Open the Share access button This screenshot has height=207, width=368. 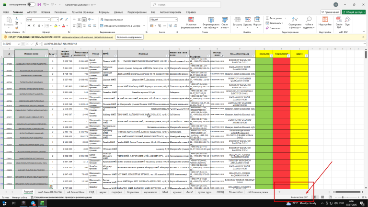tap(354, 12)
